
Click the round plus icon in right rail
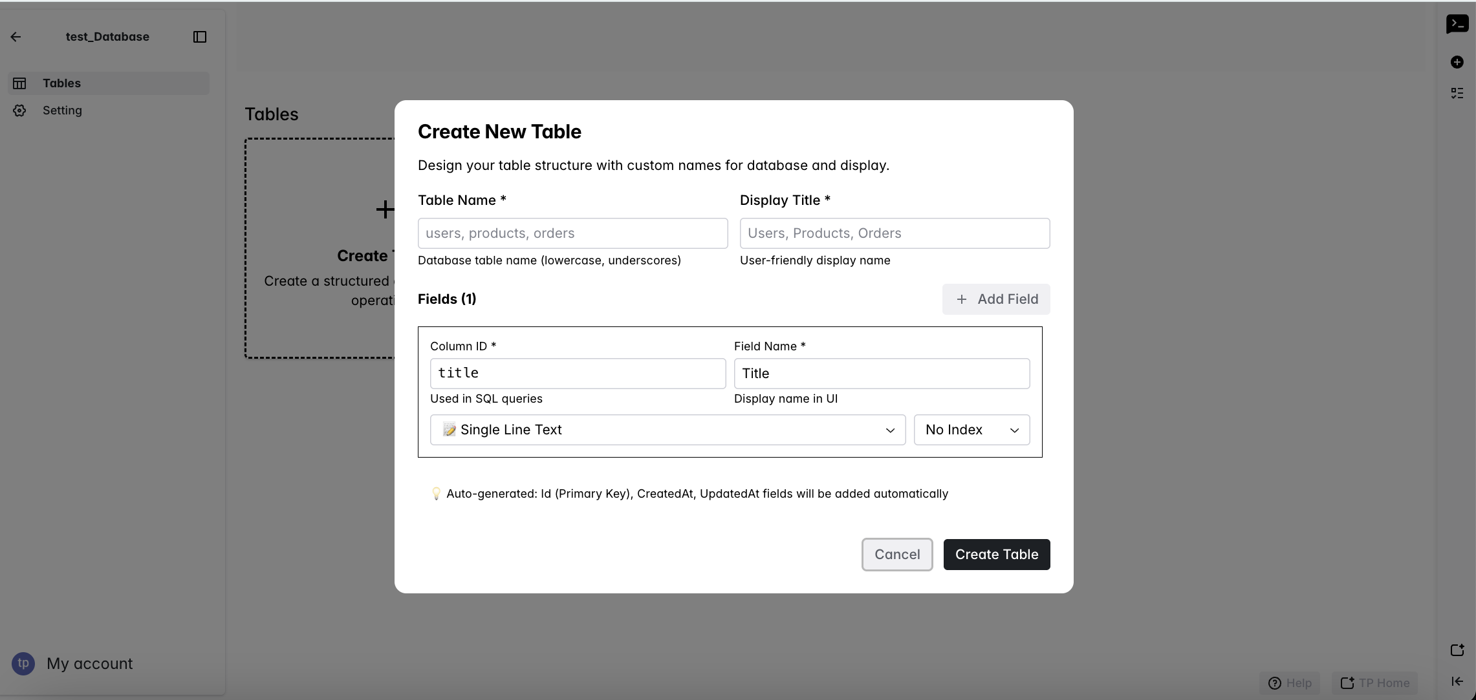1457,62
